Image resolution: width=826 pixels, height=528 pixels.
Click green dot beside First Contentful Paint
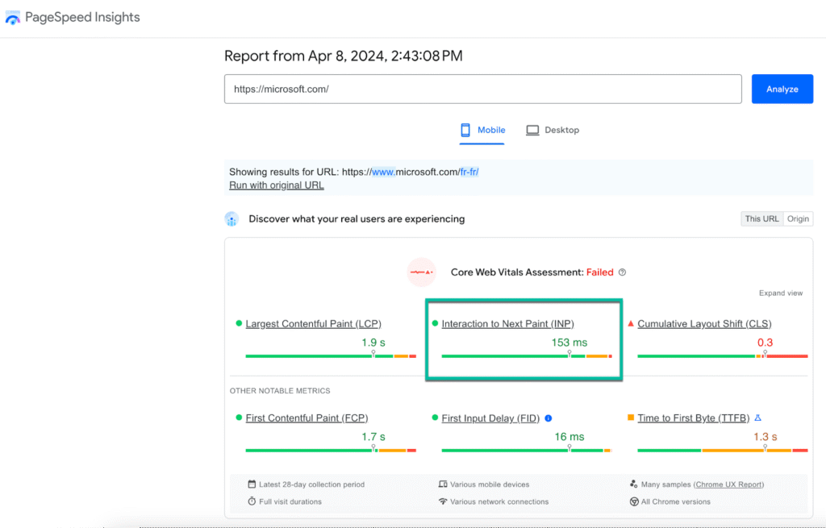click(x=239, y=418)
